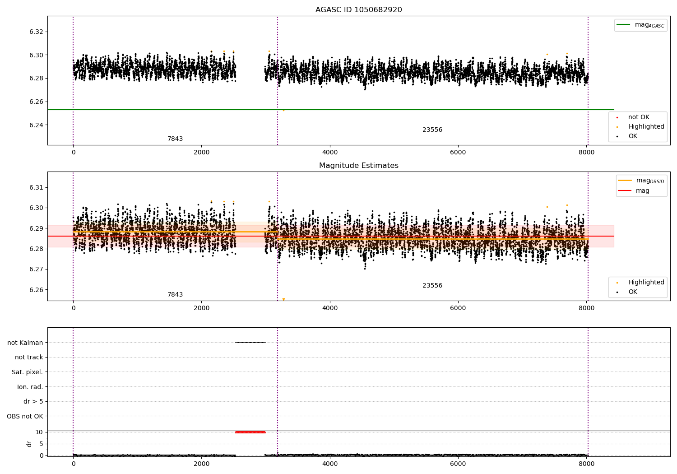This screenshot has width=677, height=474.
Task: Click the 'Magnitude Estimates' subplot title
Action: [x=358, y=166]
